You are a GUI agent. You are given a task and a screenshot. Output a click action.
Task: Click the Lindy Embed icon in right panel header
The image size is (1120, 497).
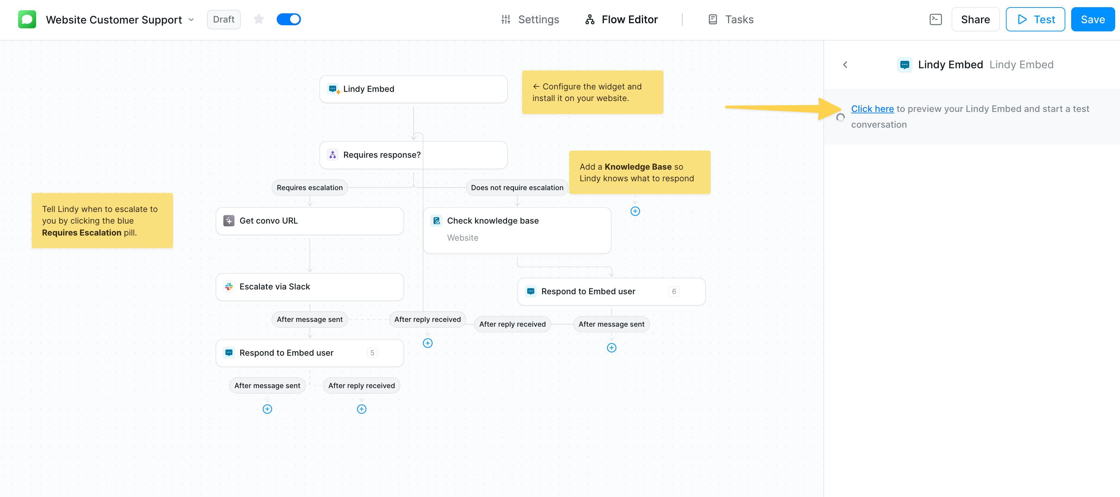pyautogui.click(x=905, y=64)
